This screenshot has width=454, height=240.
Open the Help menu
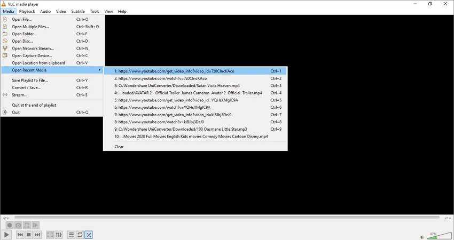(x=122, y=11)
